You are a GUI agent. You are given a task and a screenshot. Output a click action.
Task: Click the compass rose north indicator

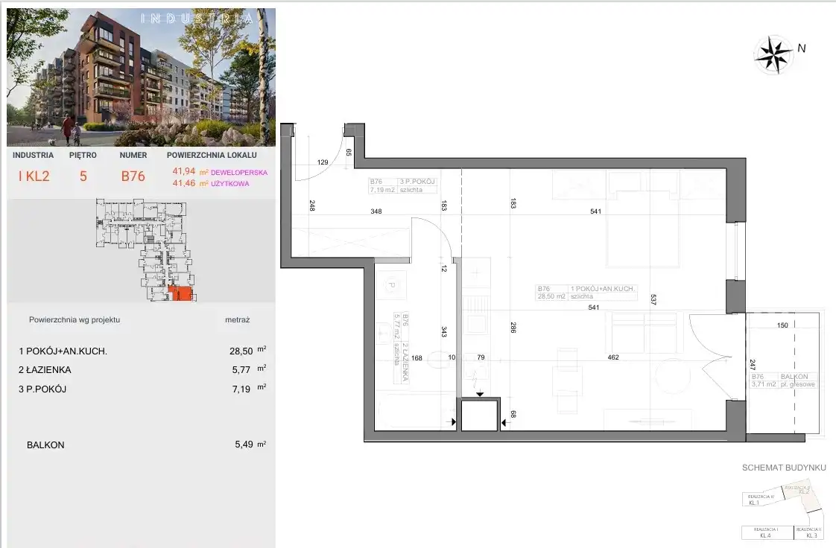pos(774,54)
